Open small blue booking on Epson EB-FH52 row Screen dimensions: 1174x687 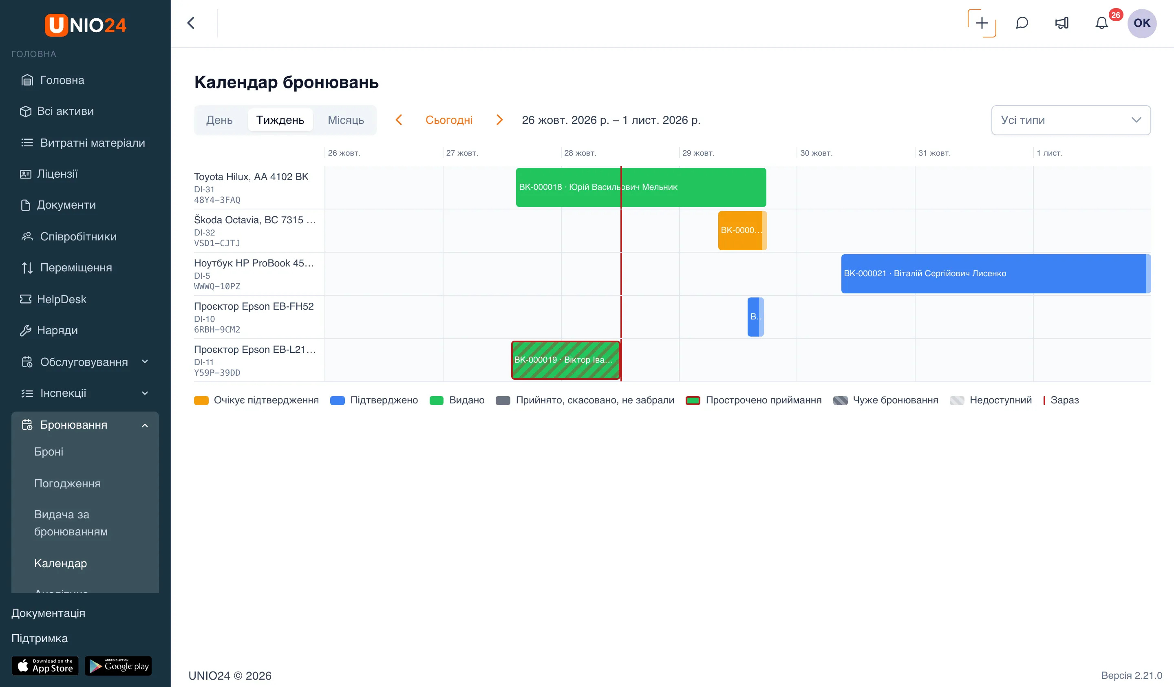coord(756,317)
